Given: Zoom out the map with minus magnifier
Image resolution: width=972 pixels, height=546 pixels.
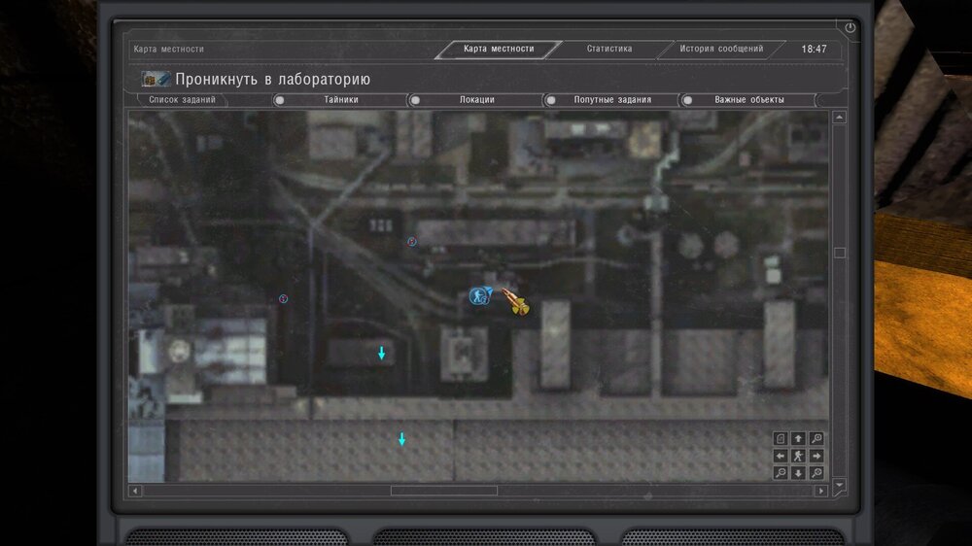Looking at the screenshot, I should click(x=781, y=473).
